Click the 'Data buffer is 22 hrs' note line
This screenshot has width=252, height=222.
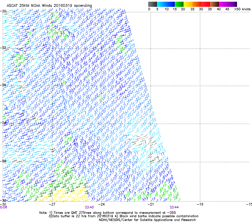point(123,216)
